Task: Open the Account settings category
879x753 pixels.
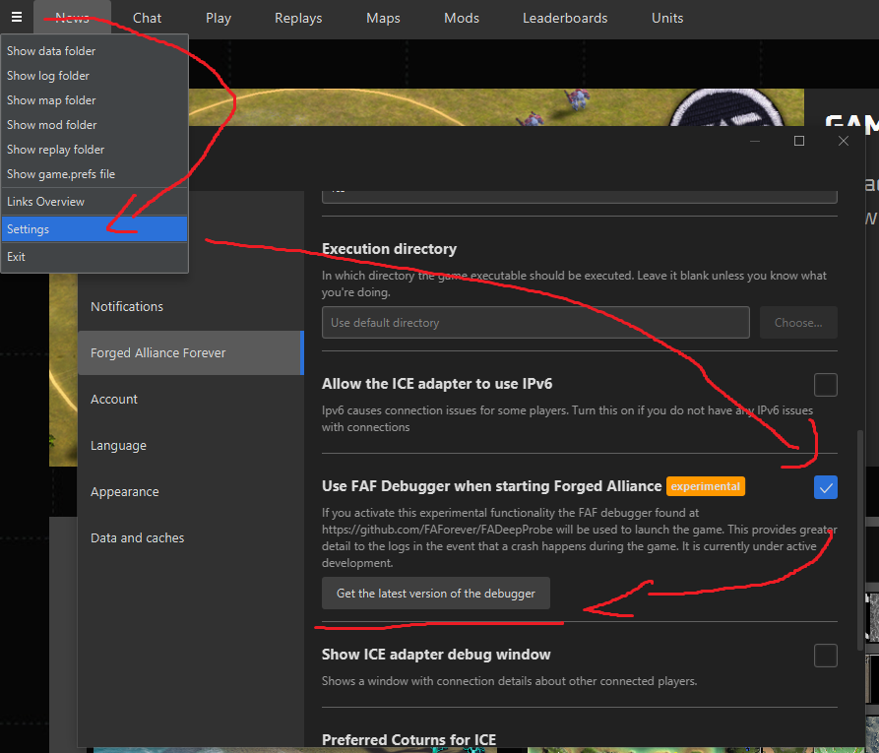Action: [x=191, y=400]
